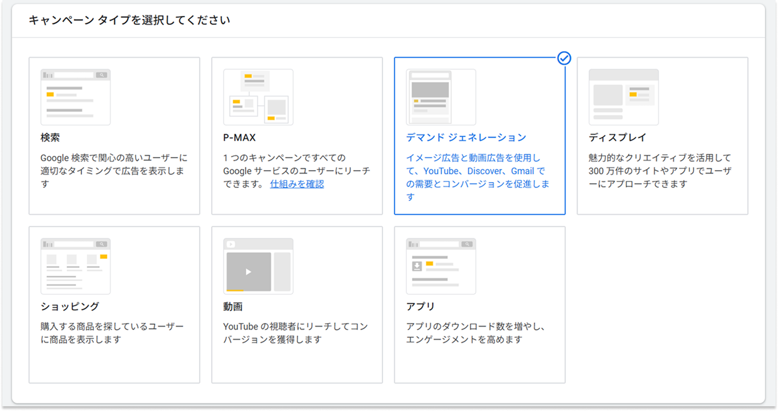
Task: Click the P-MAX campaign illustration icon
Action: 258,97
